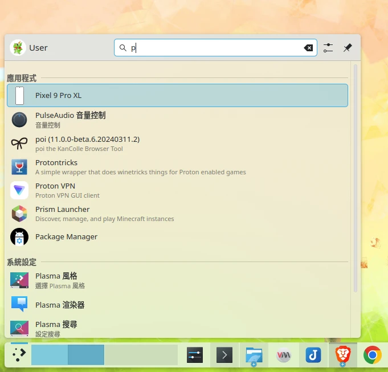Click the PulseAudio volume knob icon
Image resolution: width=388 pixels, height=372 pixels.
[x=19, y=120]
